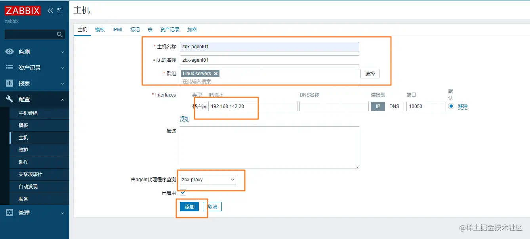Viewport: 530px width, 239px height.
Task: Click the IP address field 192.168.142.20
Action: point(253,106)
